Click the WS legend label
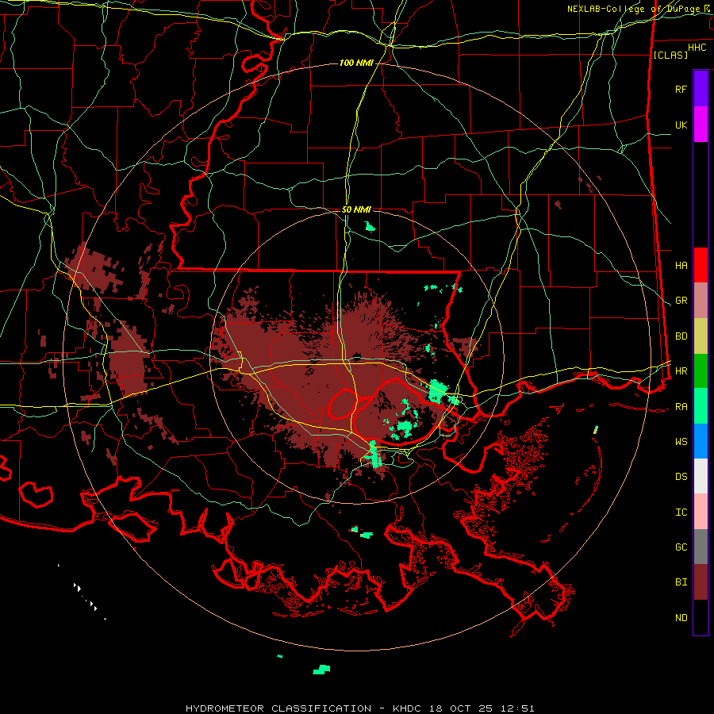Viewport: 714px width, 714px height. pos(681,442)
